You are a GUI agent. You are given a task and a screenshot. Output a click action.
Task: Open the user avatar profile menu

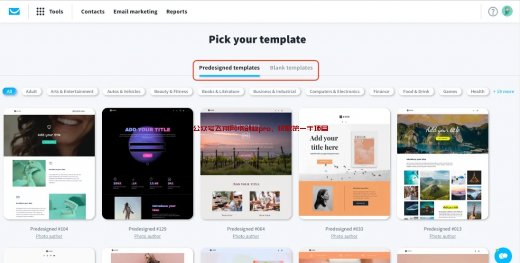[507, 11]
